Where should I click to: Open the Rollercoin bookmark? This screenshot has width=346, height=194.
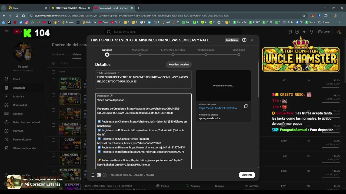pos(89,22)
